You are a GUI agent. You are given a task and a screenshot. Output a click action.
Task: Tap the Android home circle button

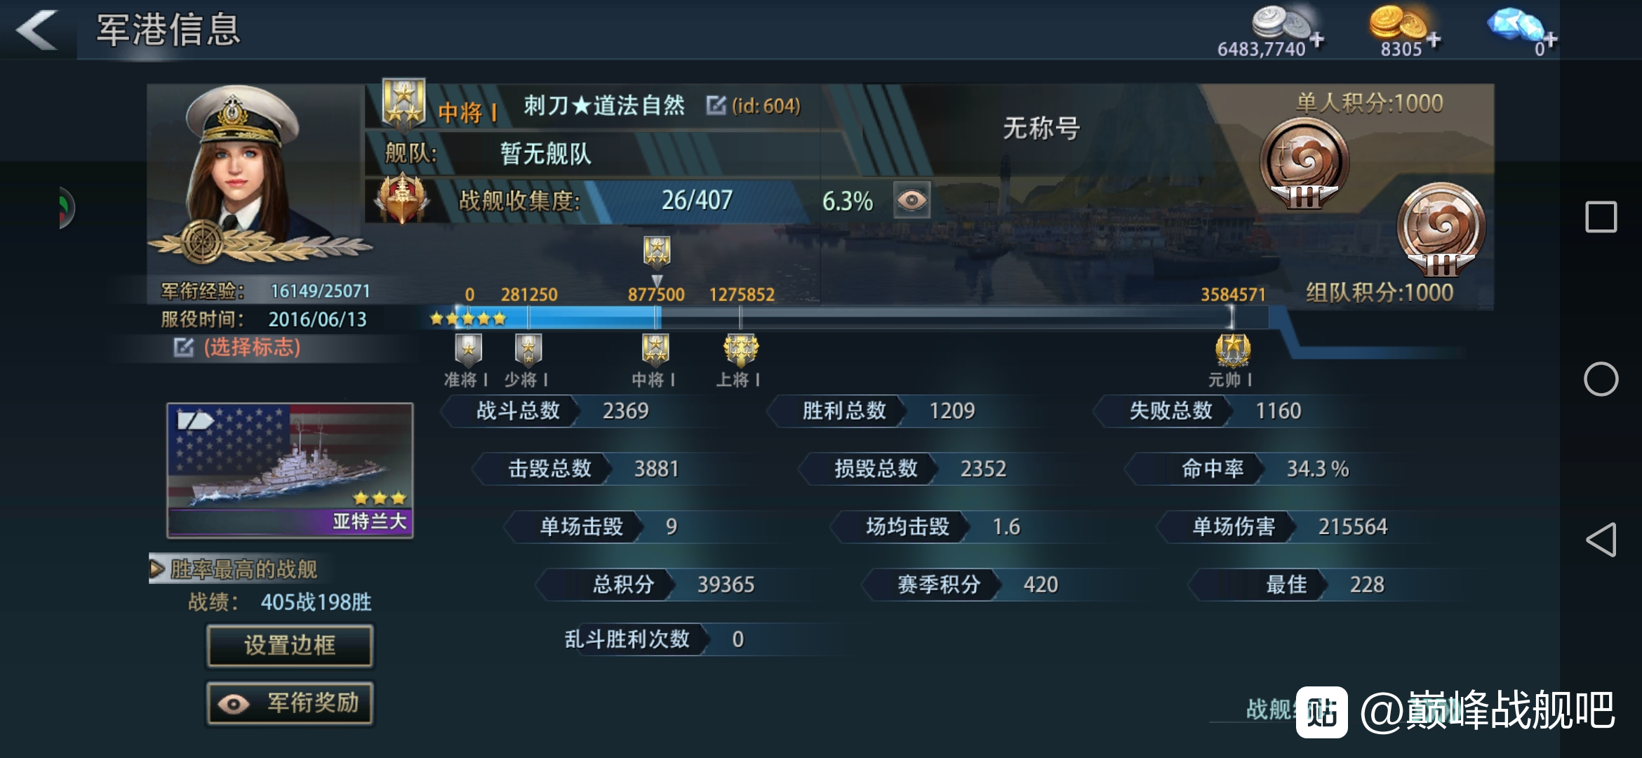(1601, 379)
